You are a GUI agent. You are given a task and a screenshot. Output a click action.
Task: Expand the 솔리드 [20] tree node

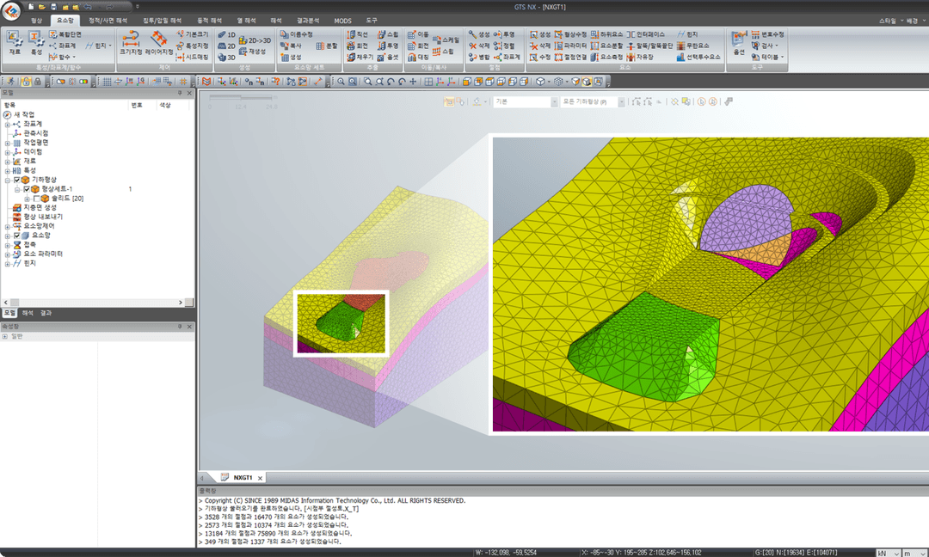[x=27, y=199]
